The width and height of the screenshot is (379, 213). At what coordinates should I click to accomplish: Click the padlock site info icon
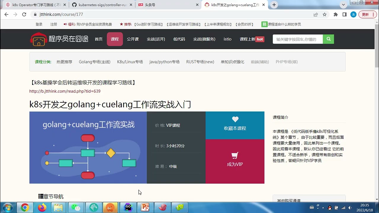point(35,14)
